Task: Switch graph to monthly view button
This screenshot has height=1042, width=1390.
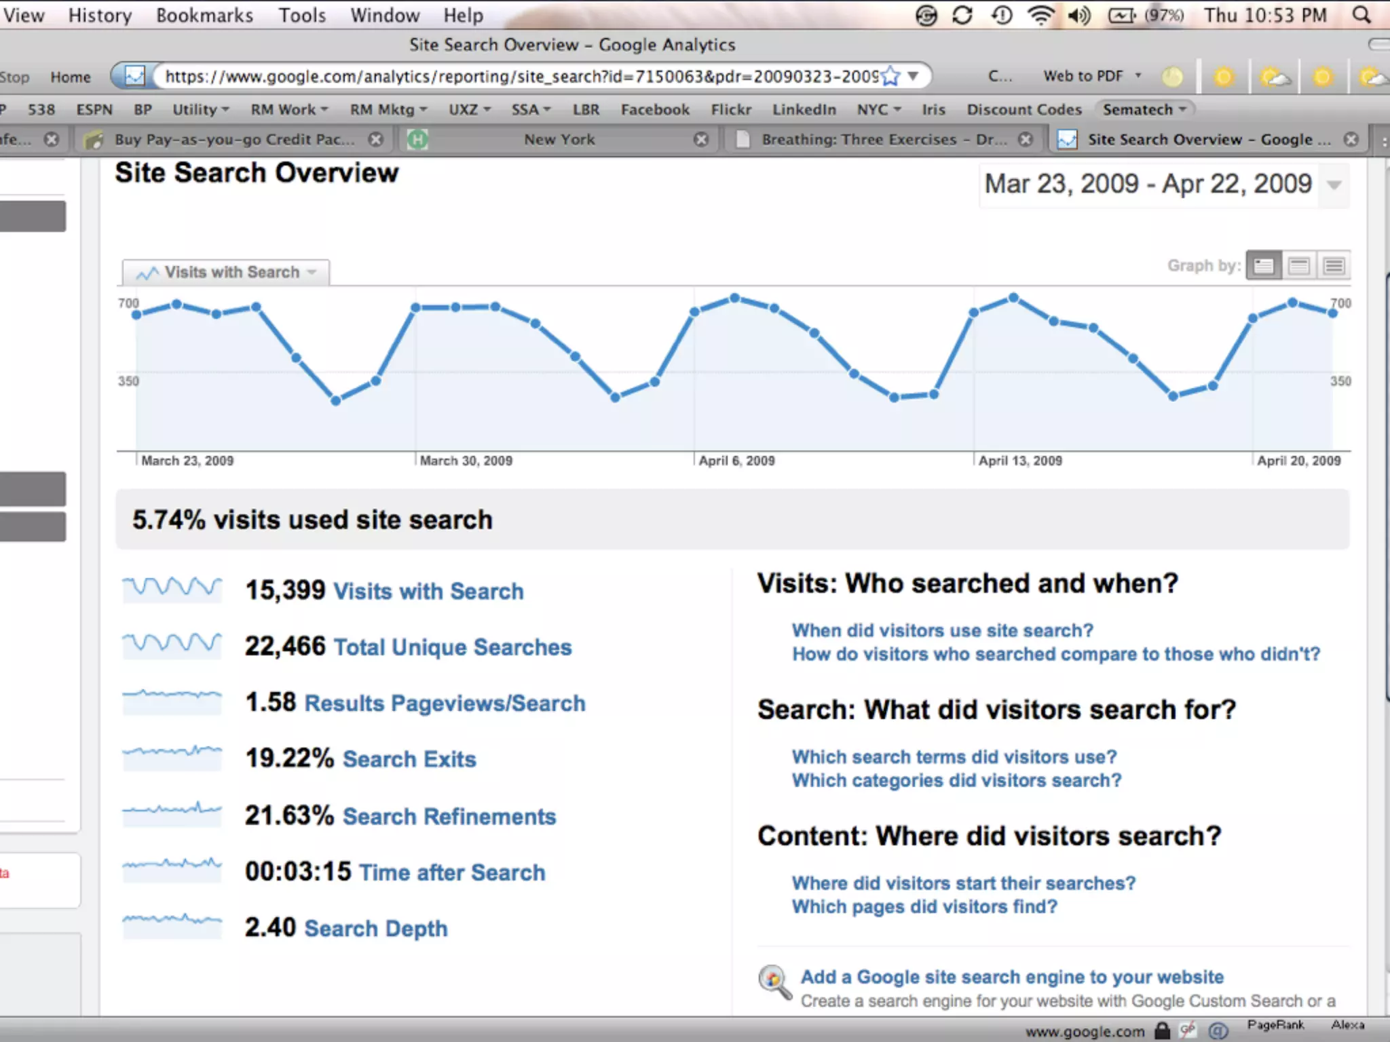Action: coord(1334,265)
